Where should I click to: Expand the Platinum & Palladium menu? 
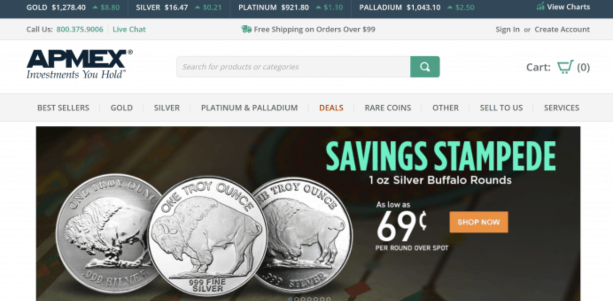[249, 108]
